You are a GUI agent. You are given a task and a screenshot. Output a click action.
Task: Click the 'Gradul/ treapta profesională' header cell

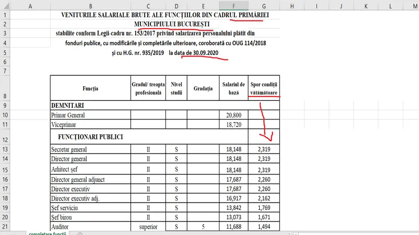(x=148, y=88)
